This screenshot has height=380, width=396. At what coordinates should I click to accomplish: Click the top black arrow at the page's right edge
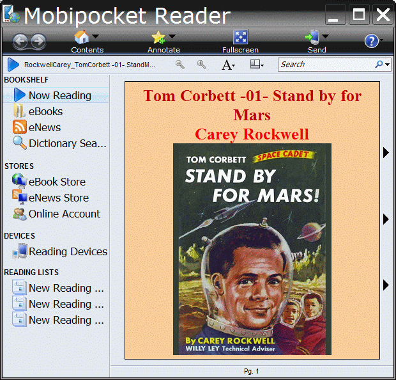tap(386, 152)
